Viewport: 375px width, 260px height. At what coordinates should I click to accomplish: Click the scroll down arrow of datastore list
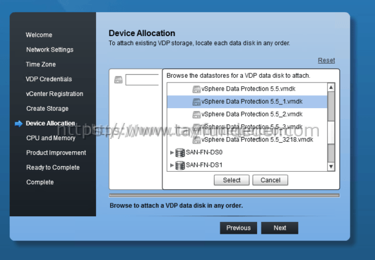click(331, 167)
